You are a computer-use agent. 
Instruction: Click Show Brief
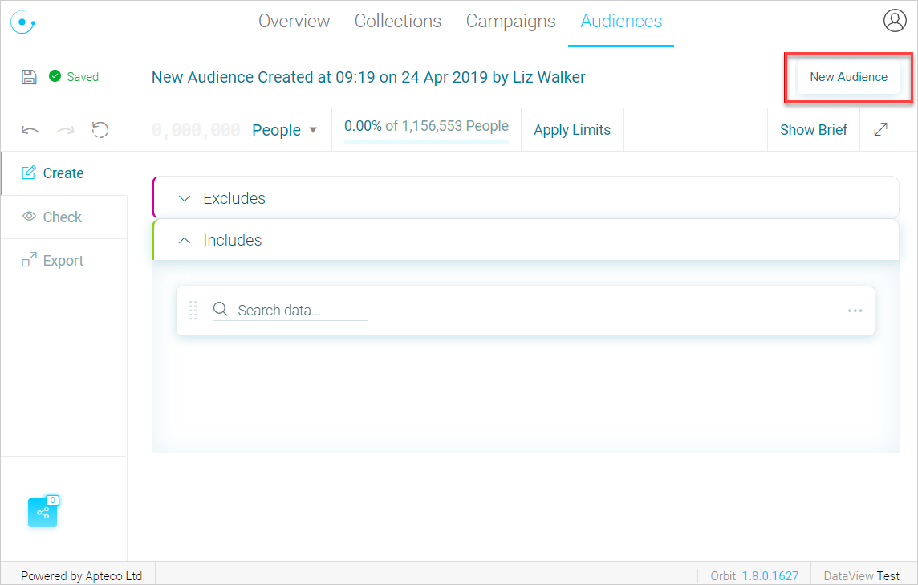click(x=813, y=130)
